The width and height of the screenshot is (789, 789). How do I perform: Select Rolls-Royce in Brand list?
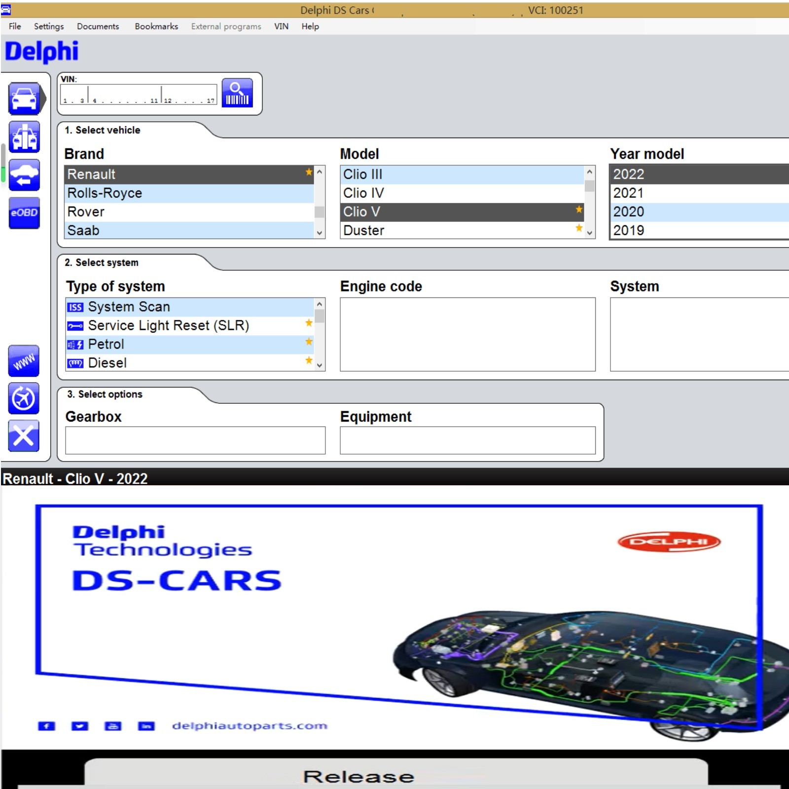(189, 193)
